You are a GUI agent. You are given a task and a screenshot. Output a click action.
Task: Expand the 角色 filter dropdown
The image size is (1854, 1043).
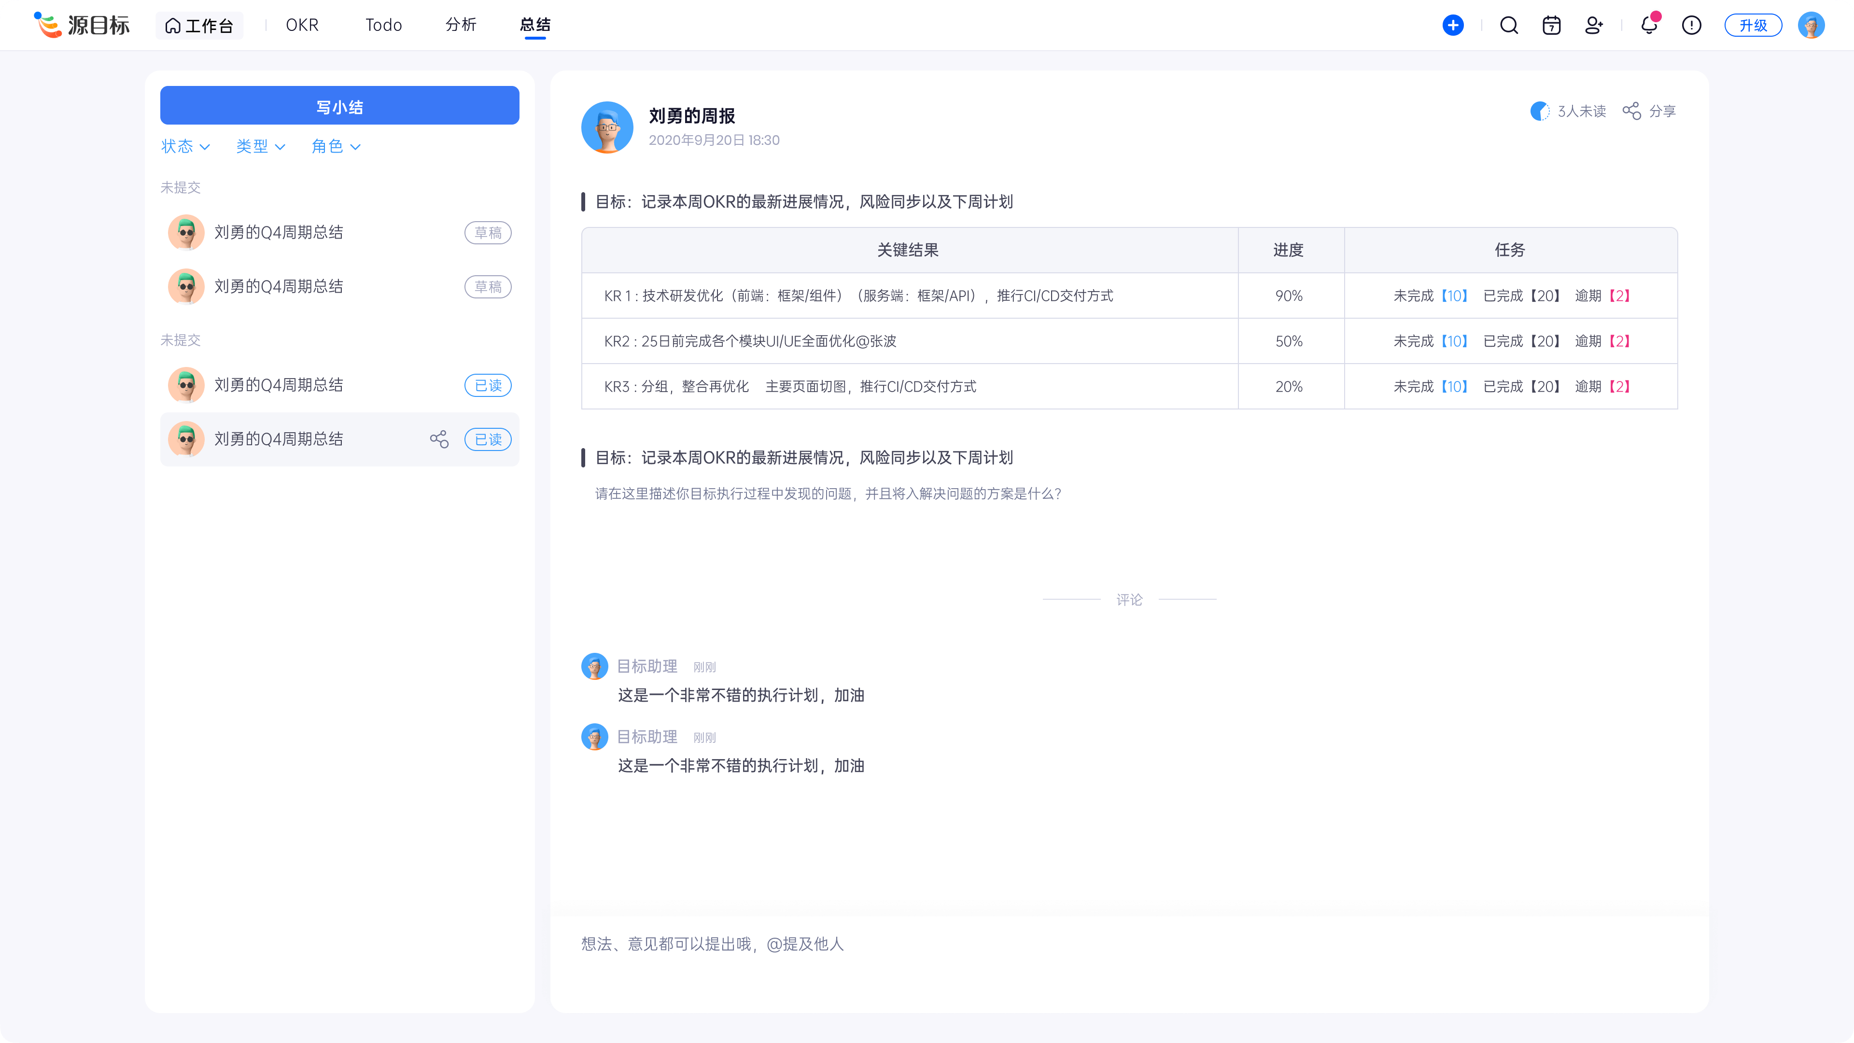(x=336, y=147)
